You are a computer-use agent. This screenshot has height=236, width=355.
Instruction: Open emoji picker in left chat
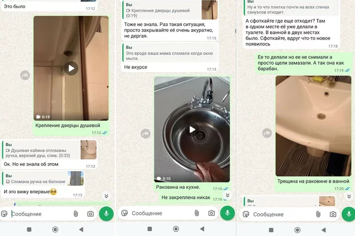pos(4,214)
